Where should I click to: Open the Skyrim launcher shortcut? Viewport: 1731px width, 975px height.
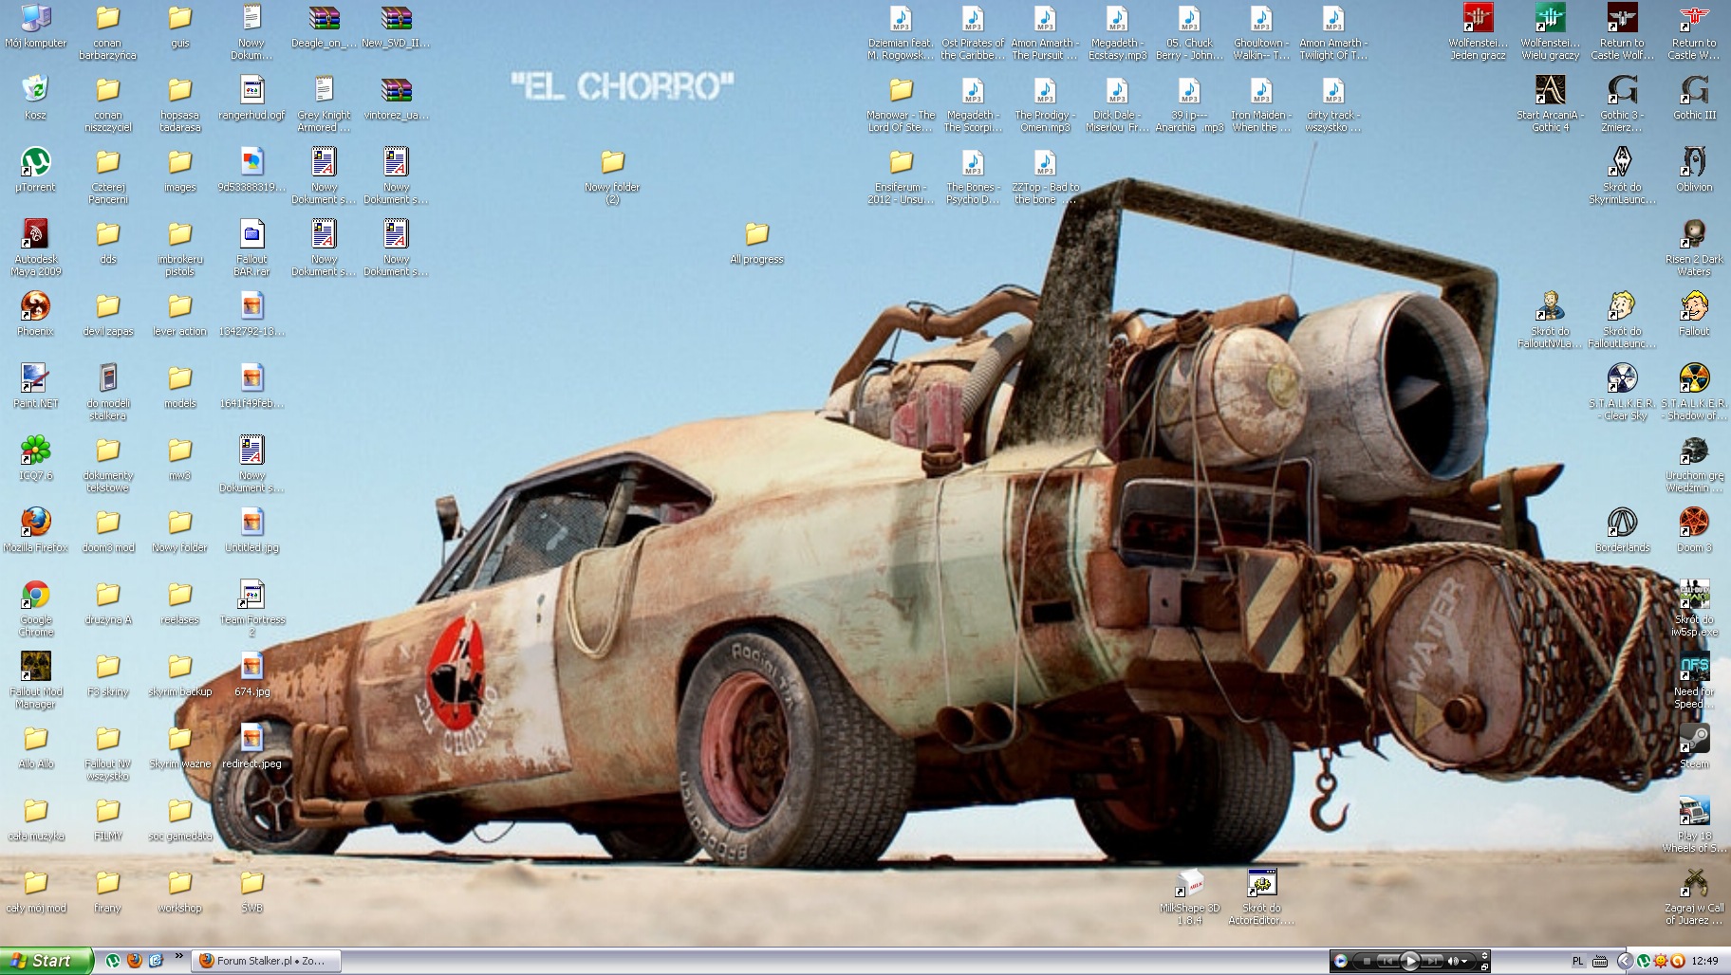click(x=1622, y=175)
